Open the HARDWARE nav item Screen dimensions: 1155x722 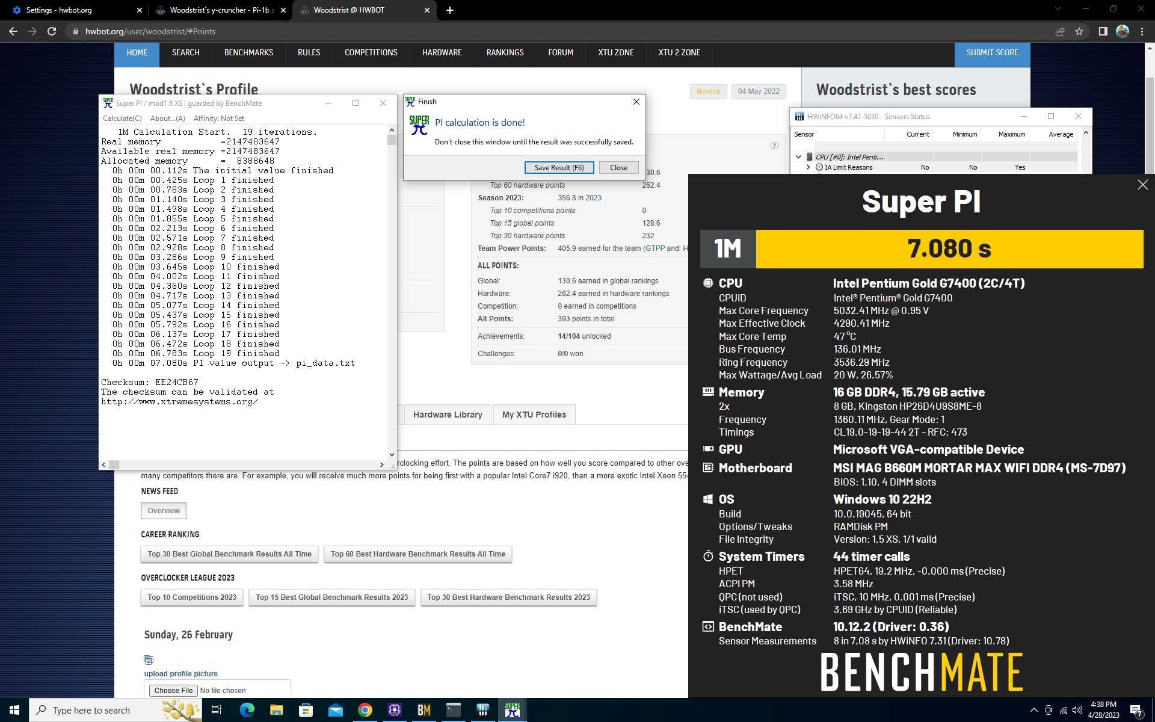(x=442, y=53)
